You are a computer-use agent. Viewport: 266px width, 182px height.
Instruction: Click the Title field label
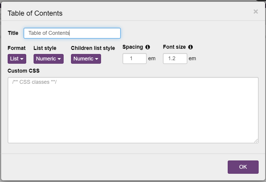click(13, 33)
